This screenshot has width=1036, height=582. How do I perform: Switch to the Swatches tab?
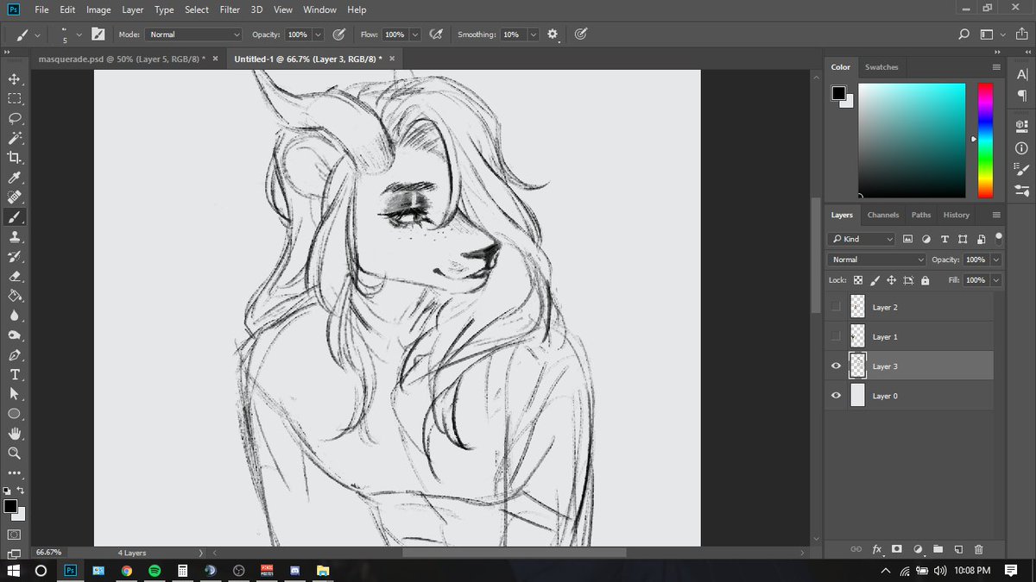pos(881,67)
